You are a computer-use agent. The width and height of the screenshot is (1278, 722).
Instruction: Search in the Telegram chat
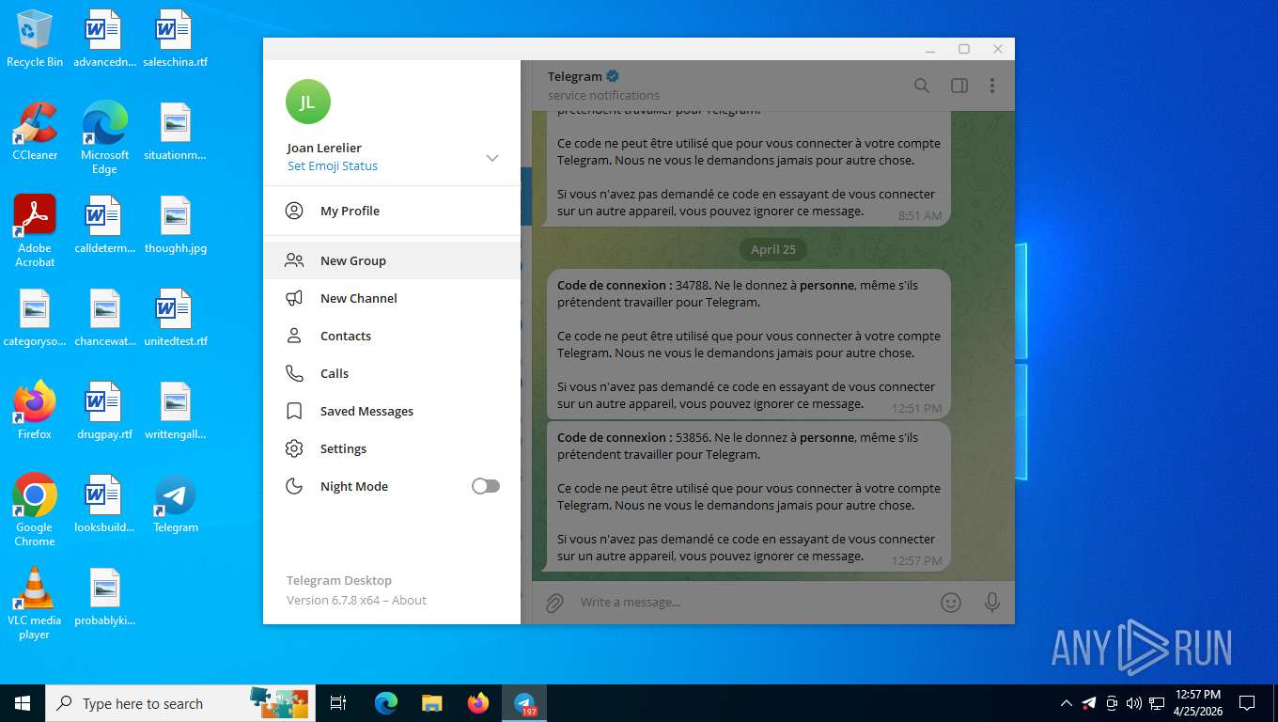(922, 86)
